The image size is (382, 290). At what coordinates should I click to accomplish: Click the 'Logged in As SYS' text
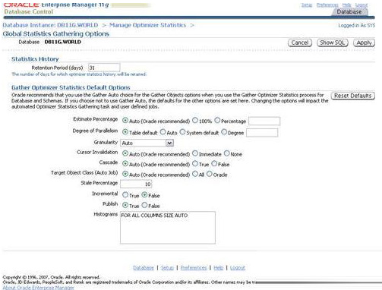[x=357, y=26]
